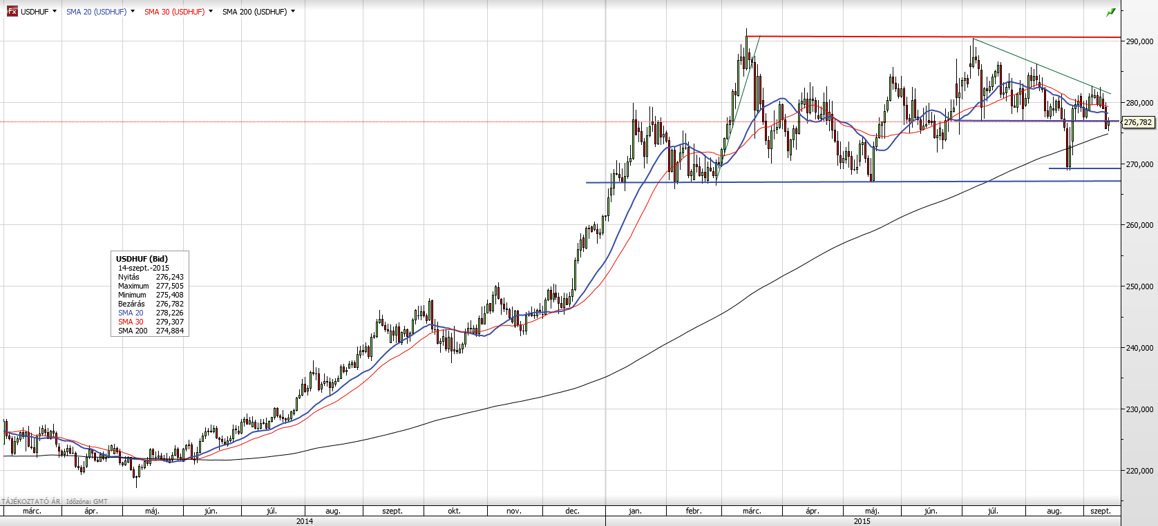Click the jan. month label on time axis

click(x=635, y=511)
